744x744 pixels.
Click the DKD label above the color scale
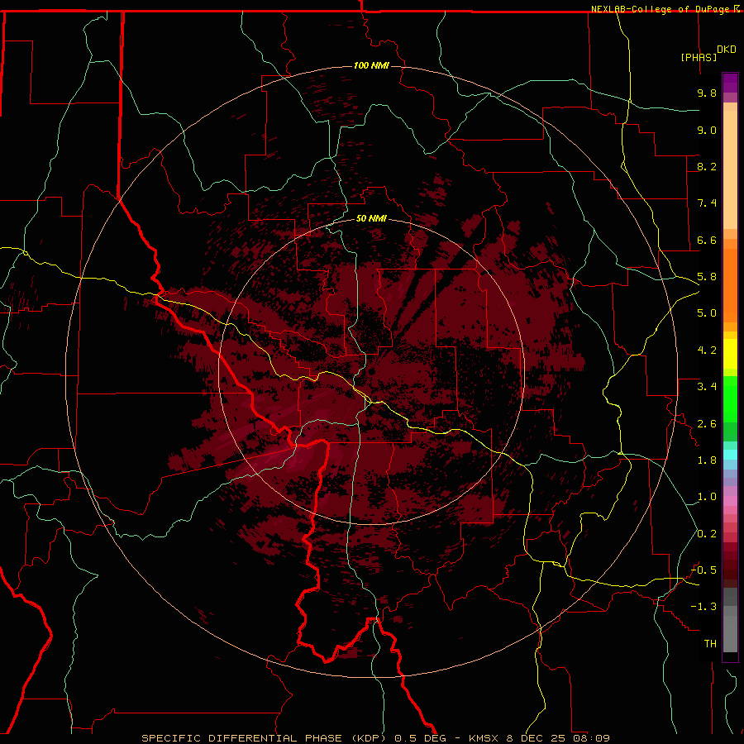pos(726,50)
